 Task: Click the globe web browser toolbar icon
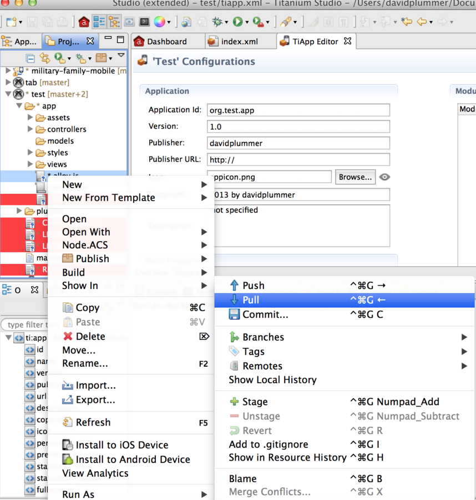point(186,22)
